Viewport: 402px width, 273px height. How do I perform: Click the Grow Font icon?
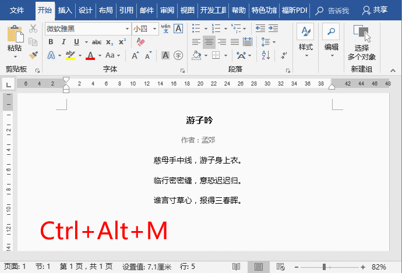pos(135,55)
